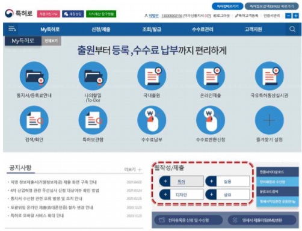Open the 특허보관함 icon
Image resolution: width=302 pixels, height=231 pixels.
click(93, 120)
